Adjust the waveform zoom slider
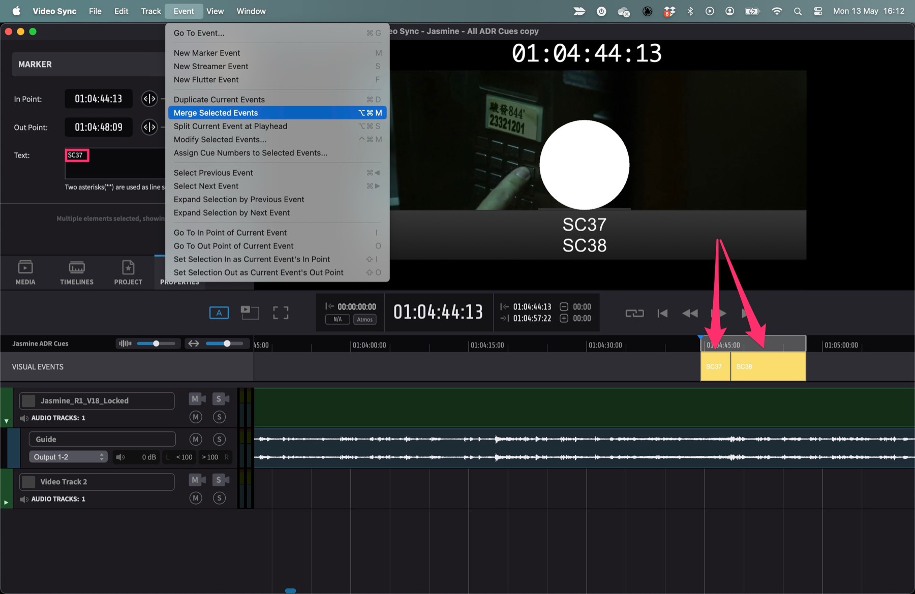This screenshot has width=915, height=594. click(x=156, y=343)
